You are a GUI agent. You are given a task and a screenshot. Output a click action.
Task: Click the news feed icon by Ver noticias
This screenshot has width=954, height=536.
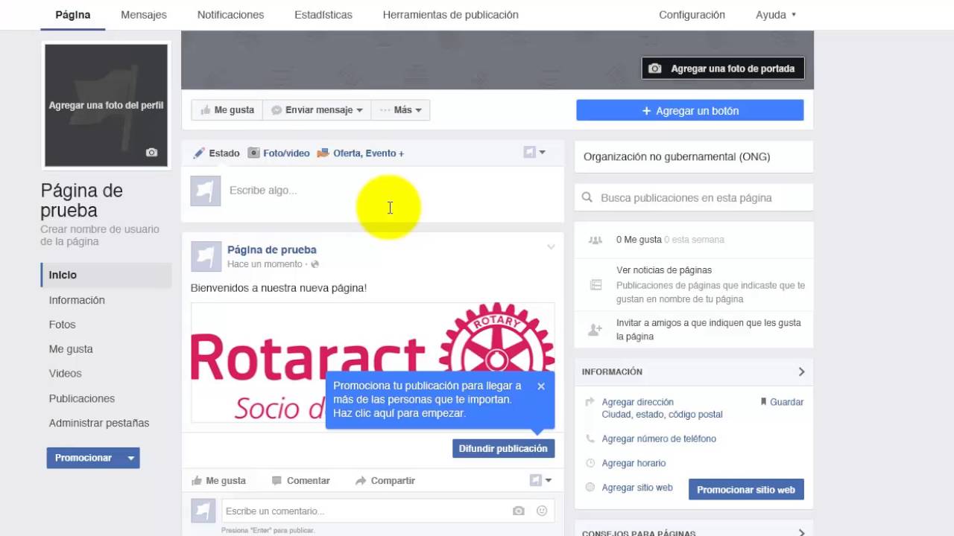coord(596,284)
